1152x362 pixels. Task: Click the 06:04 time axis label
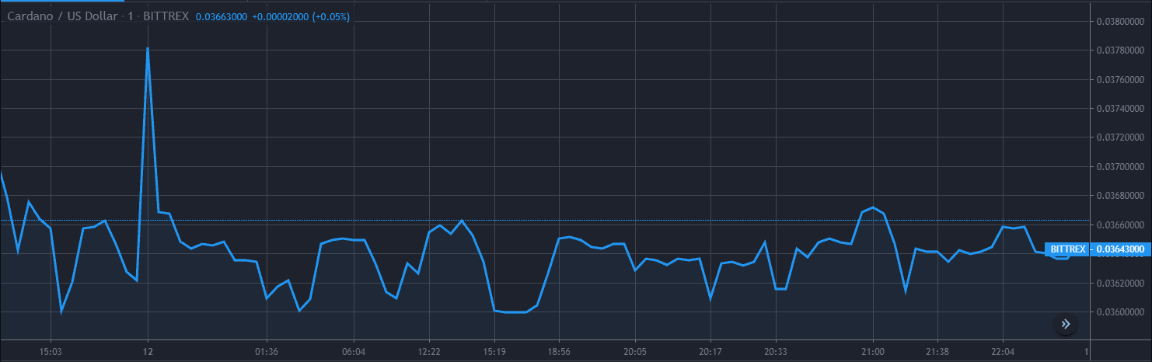[354, 352]
